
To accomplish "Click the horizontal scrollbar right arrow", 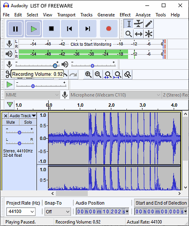I will 179,193.
